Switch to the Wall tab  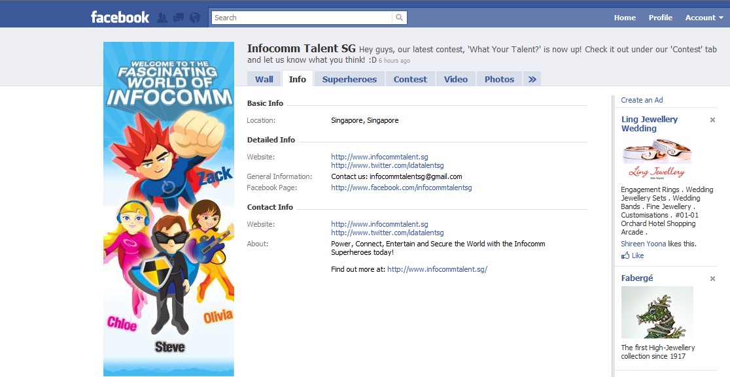pos(264,79)
